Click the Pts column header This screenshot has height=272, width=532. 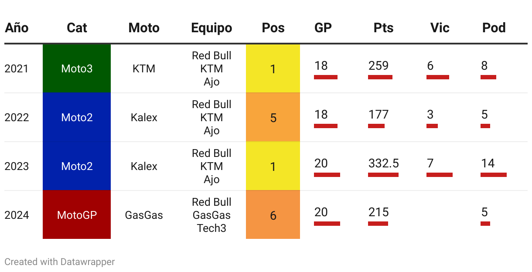(383, 28)
